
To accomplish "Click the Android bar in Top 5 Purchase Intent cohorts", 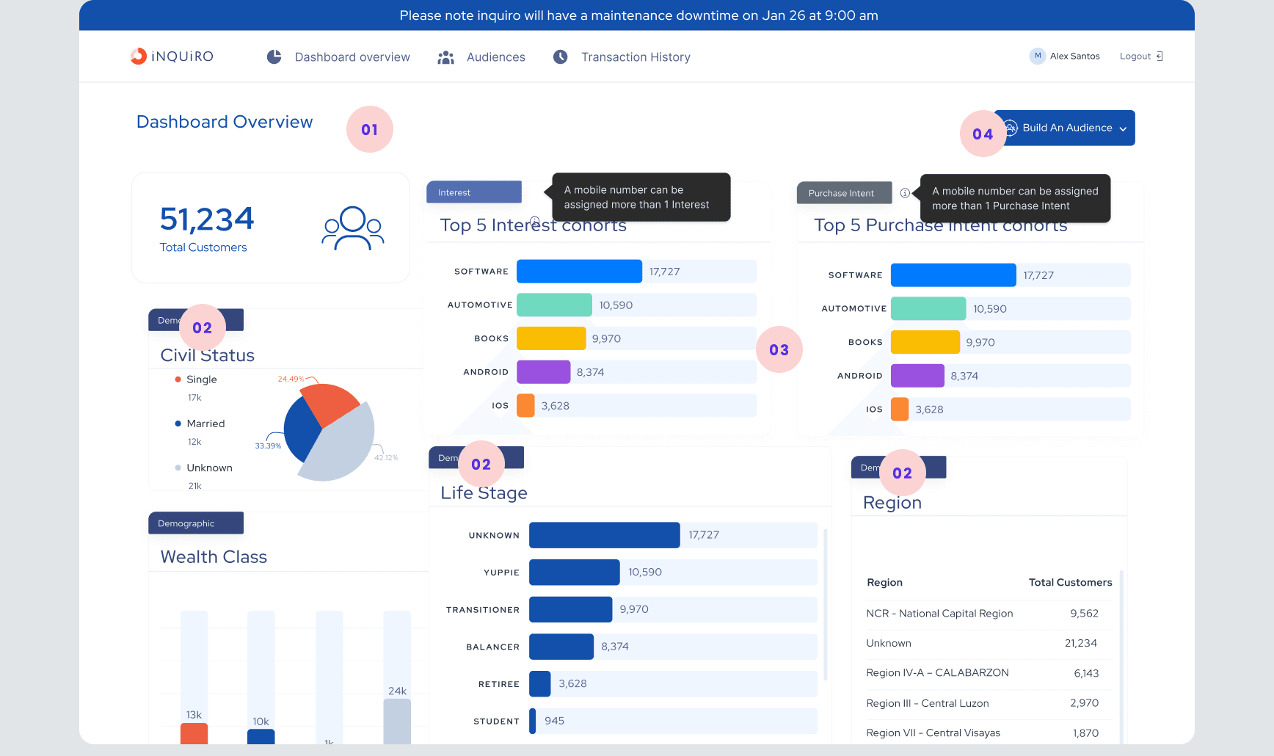I will (x=917, y=376).
